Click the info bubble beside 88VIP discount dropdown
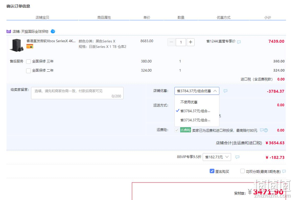 pos(237,157)
